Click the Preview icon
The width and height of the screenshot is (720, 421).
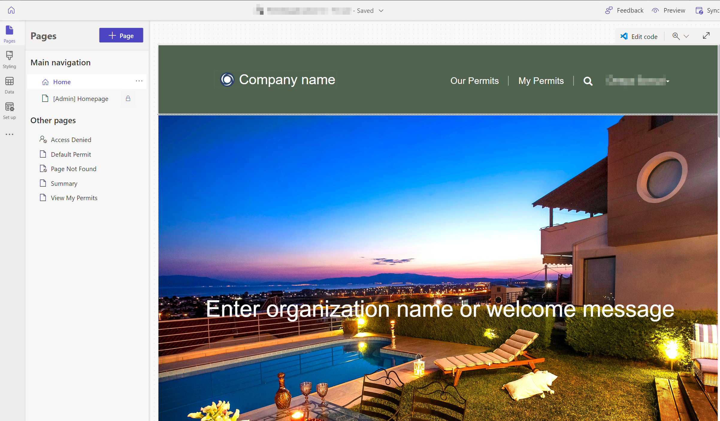pyautogui.click(x=656, y=10)
